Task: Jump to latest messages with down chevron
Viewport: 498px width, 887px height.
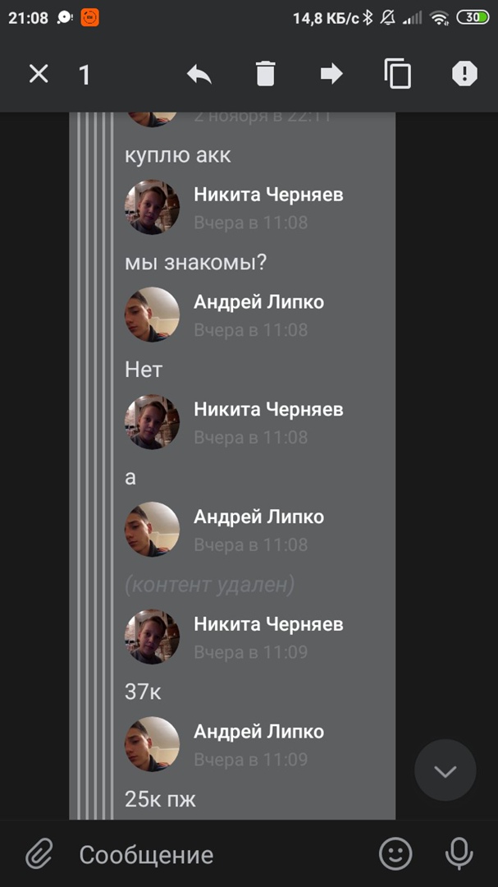Action: point(445,770)
